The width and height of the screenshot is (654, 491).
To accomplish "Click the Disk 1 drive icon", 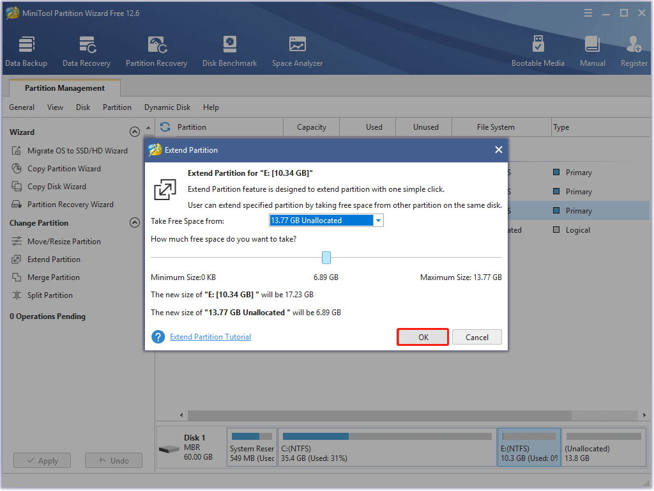I will pyautogui.click(x=169, y=449).
